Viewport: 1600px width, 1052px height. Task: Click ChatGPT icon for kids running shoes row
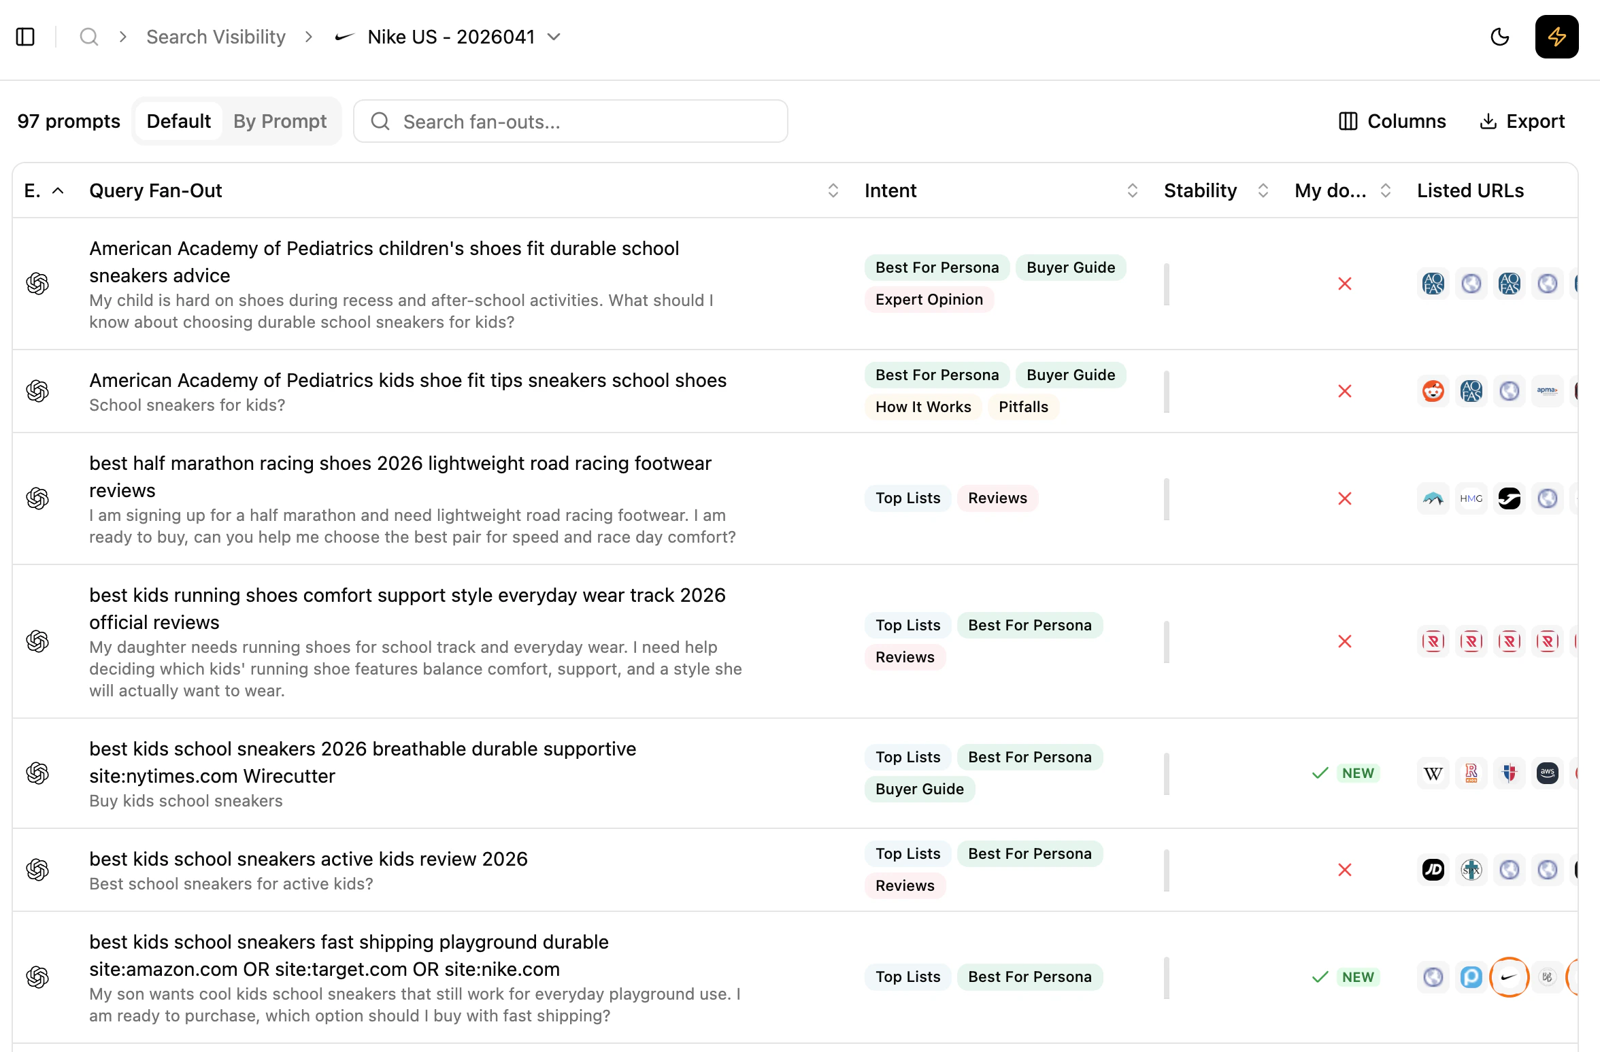pyautogui.click(x=37, y=641)
